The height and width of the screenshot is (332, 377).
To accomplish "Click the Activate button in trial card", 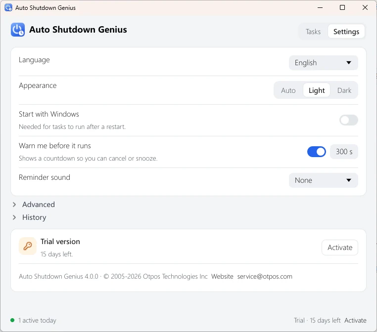I will pos(340,248).
